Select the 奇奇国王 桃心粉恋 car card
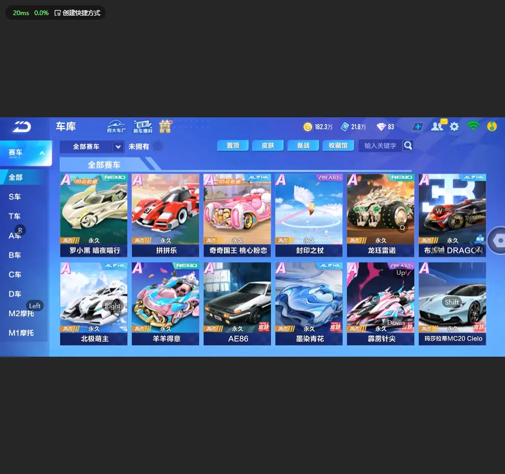Screen dimensions: 505x474 pos(237,215)
